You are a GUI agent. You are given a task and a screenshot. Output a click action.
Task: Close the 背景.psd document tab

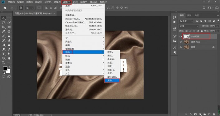click(54, 13)
